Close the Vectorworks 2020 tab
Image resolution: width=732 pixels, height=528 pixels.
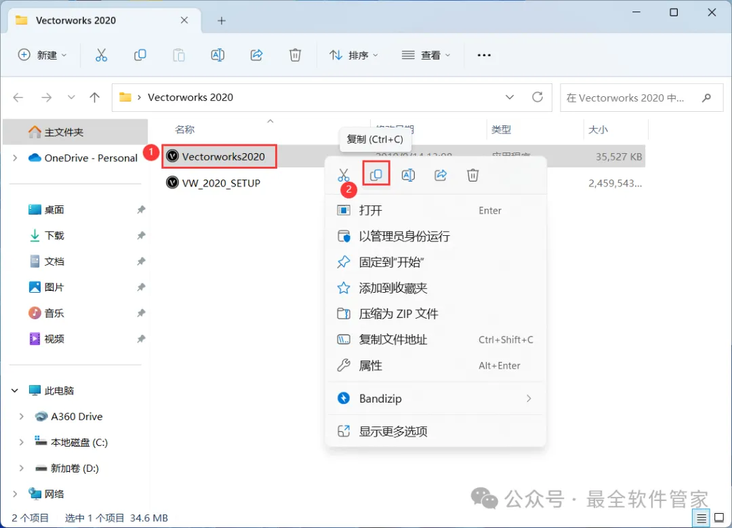[x=184, y=20]
